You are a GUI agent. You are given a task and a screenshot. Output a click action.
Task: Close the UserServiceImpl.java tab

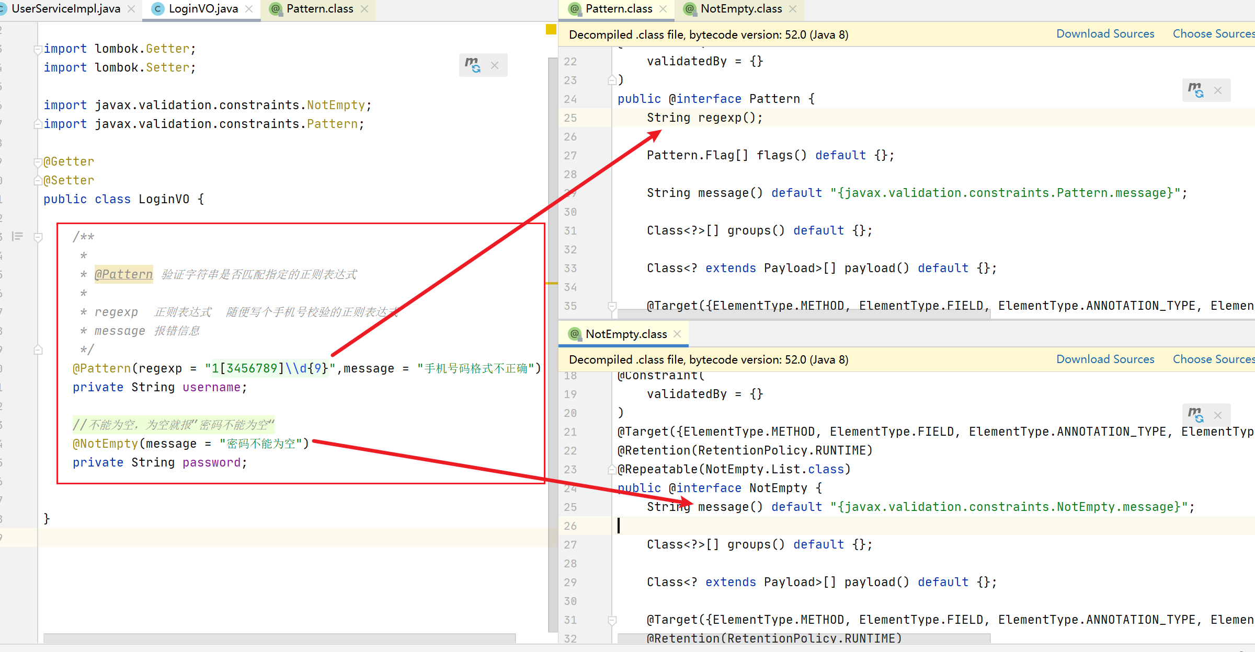click(131, 9)
